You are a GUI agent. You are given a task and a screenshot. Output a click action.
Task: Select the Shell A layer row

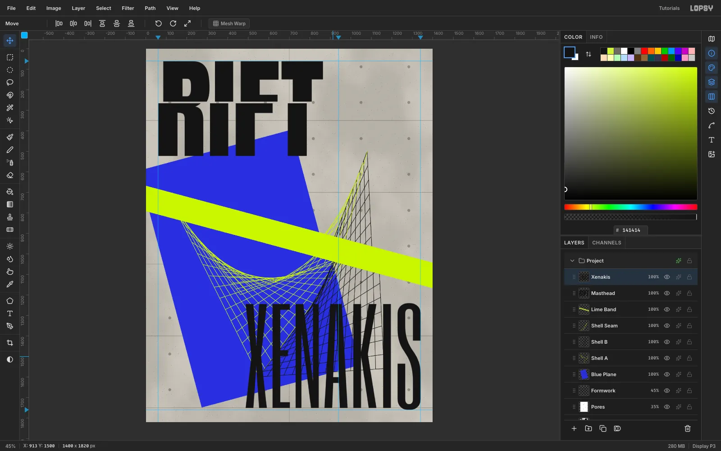point(631,358)
